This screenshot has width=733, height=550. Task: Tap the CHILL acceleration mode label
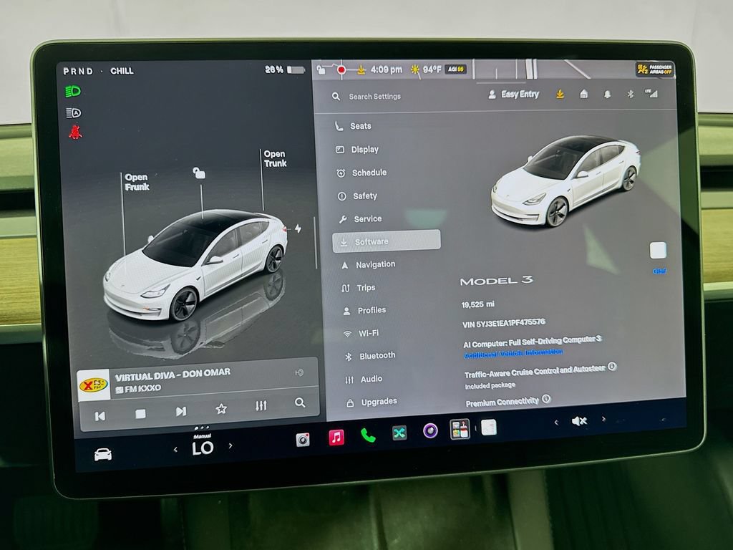pos(122,71)
